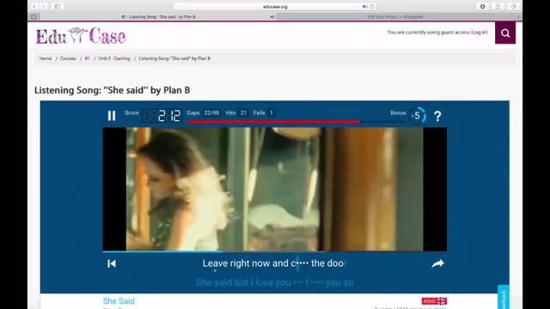Click the page heading Listening Song
This screenshot has height=309, width=550.
[113, 90]
